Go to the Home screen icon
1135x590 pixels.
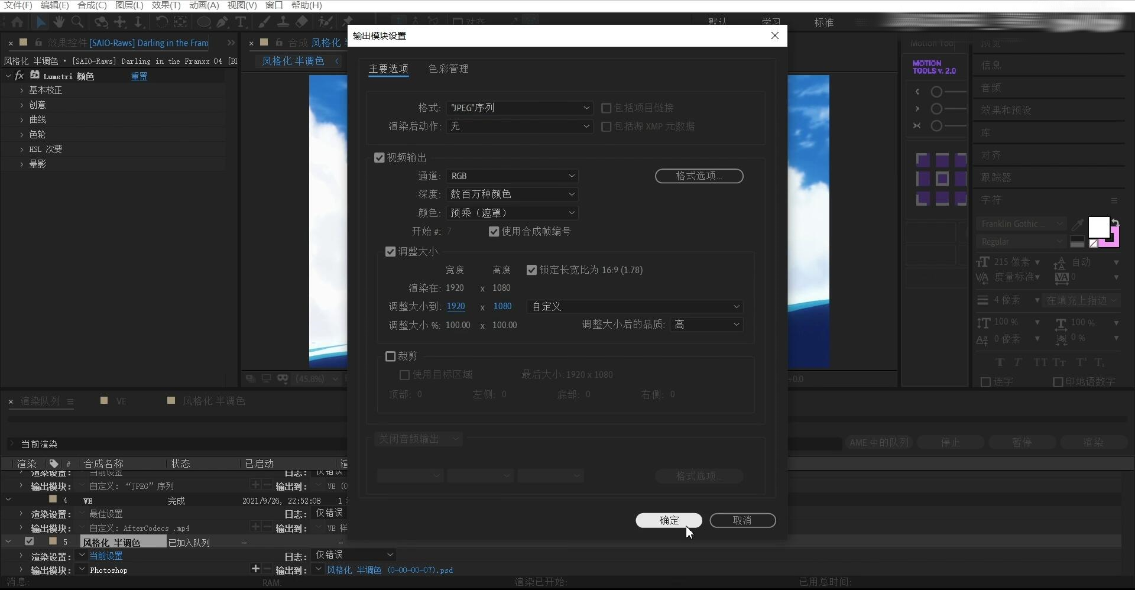point(17,22)
